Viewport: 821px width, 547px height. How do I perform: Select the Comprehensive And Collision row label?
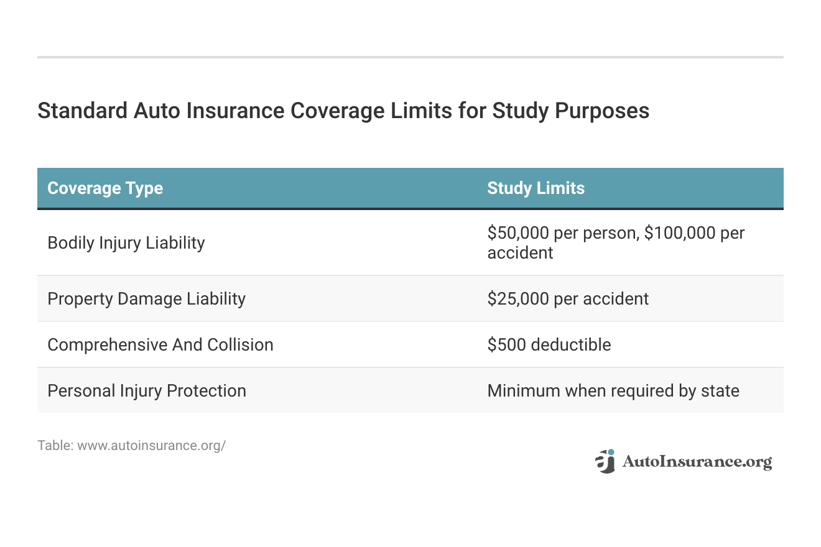[160, 344]
